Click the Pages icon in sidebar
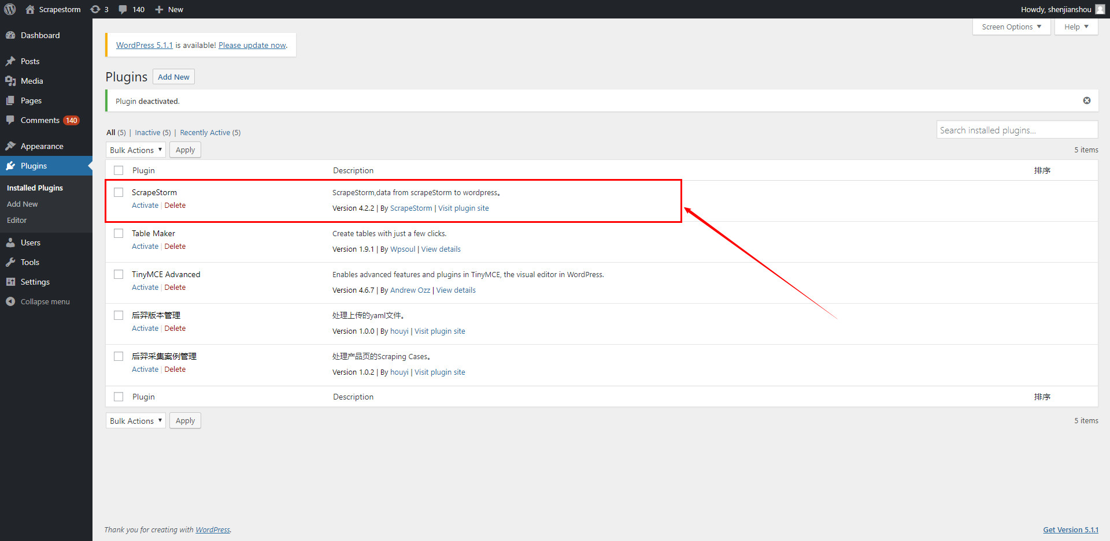 click(x=10, y=100)
